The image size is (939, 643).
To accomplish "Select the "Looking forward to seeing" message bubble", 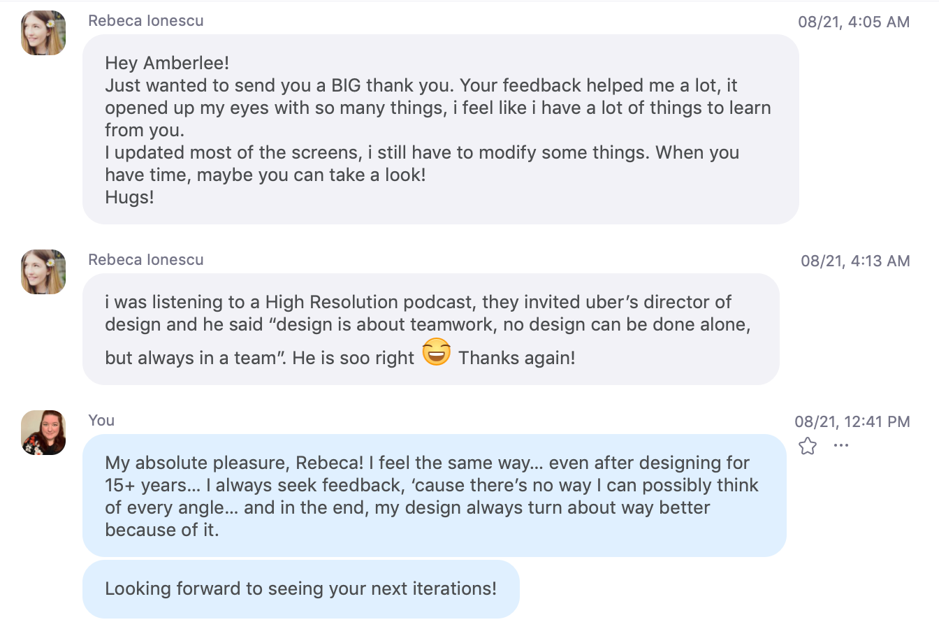I will point(300,588).
